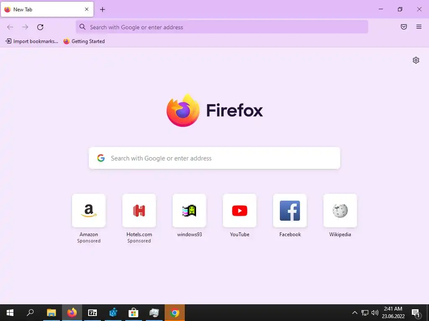This screenshot has height=321, width=429.
Task: Close the New Tab tab
Action: [x=87, y=9]
